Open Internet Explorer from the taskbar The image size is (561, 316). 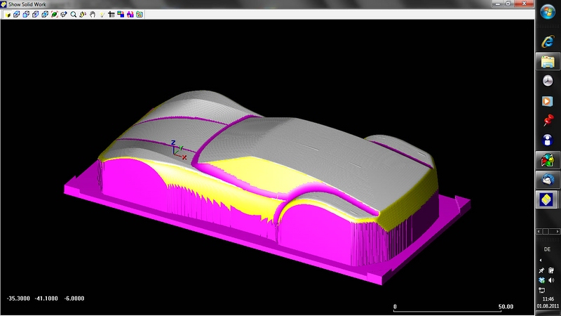(548, 41)
